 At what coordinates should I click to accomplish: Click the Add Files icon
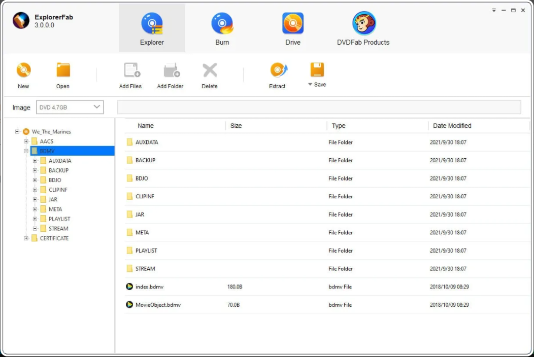point(132,70)
